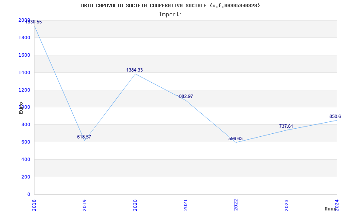Click the 2020 x-axis label
This screenshot has width=341, height=213.
point(135,205)
